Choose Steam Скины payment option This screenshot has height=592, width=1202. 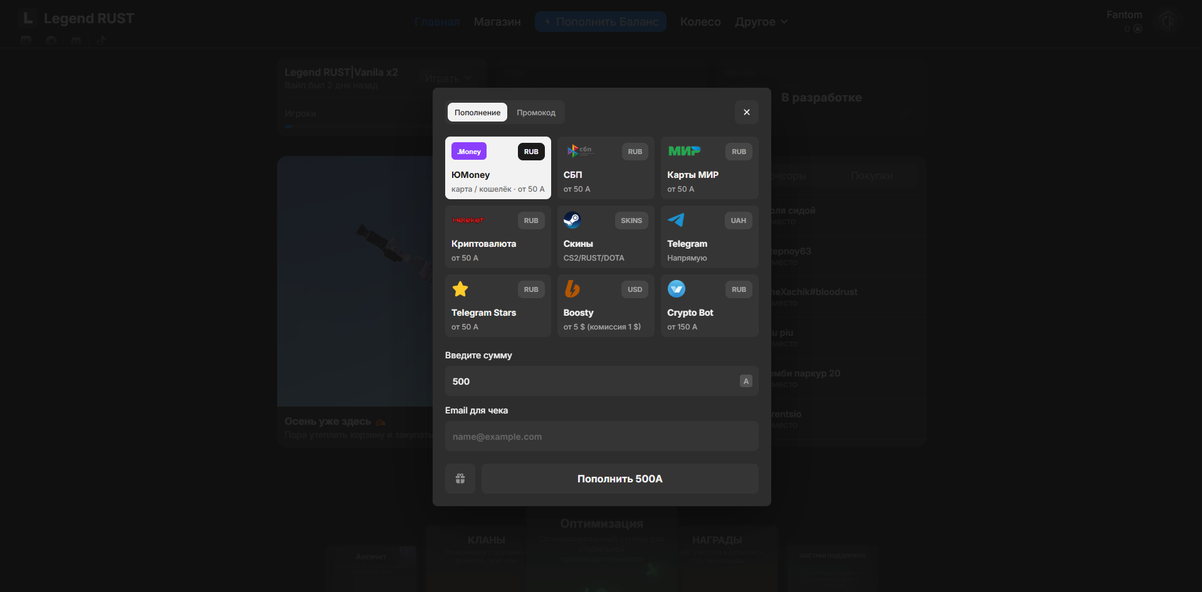(606, 237)
